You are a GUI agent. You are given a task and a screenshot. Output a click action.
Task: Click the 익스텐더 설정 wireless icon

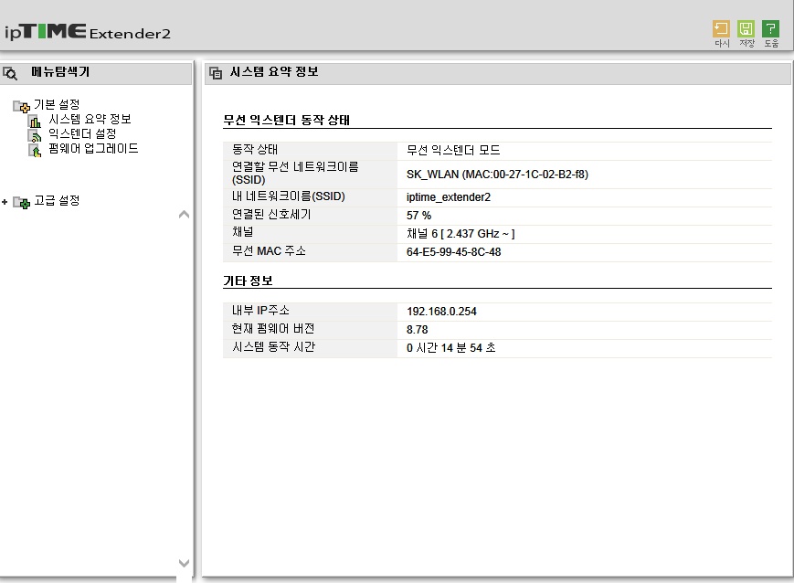coord(35,136)
